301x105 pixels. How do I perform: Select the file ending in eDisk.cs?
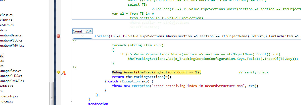pyautogui.click(x=6, y=20)
